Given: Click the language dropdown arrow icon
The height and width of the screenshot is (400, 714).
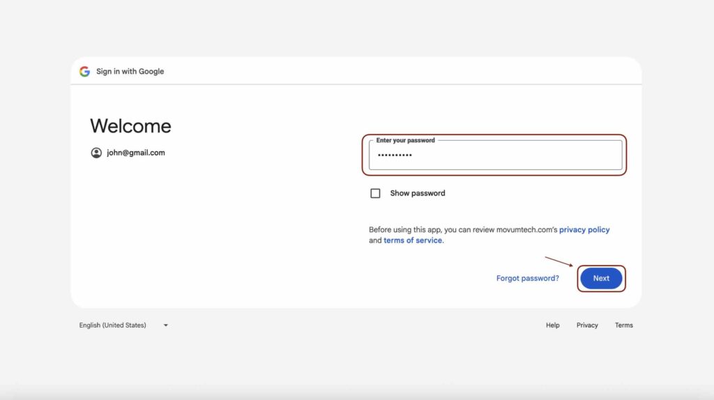Looking at the screenshot, I should point(166,325).
